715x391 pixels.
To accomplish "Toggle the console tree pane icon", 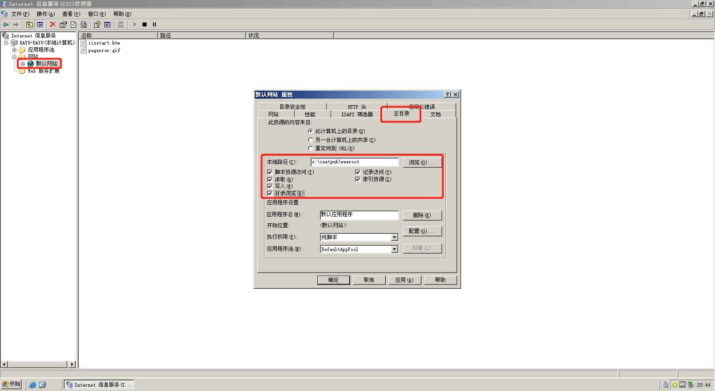I will point(40,25).
